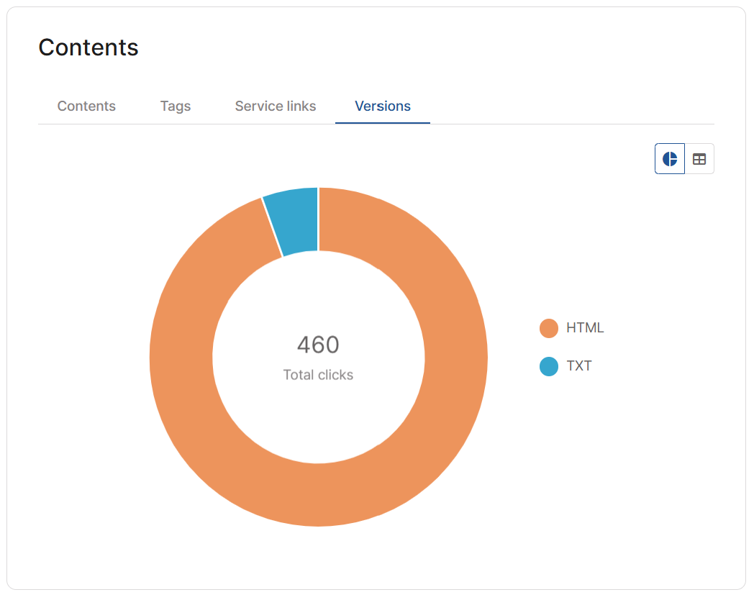The width and height of the screenshot is (754, 600).
Task: Toggle HTML series via its legend label
Action: click(x=585, y=328)
